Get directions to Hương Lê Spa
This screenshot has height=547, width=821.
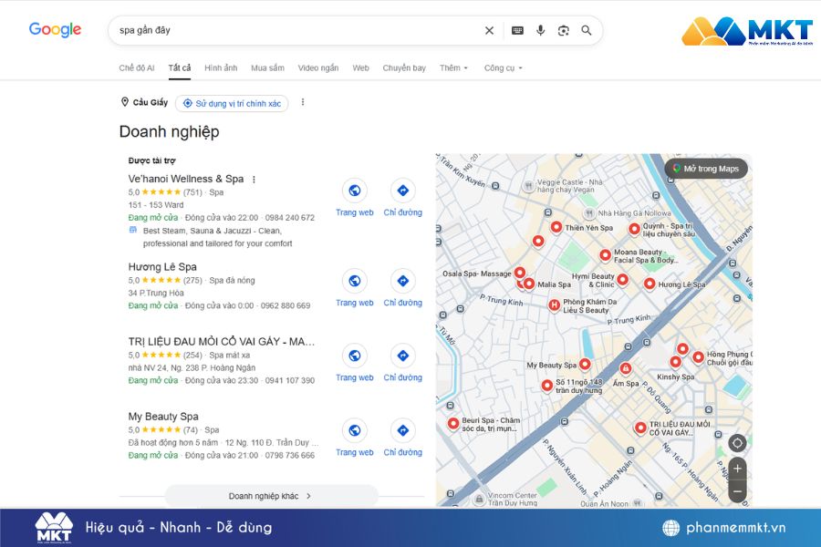point(402,281)
